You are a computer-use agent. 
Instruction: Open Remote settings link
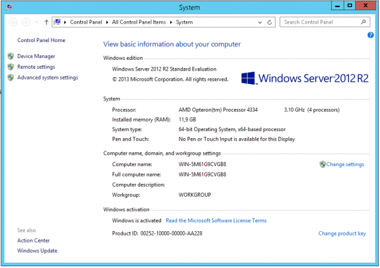[x=36, y=67]
